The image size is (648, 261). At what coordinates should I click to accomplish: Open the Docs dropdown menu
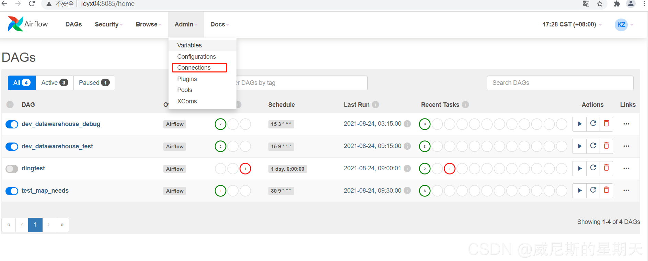[220, 24]
